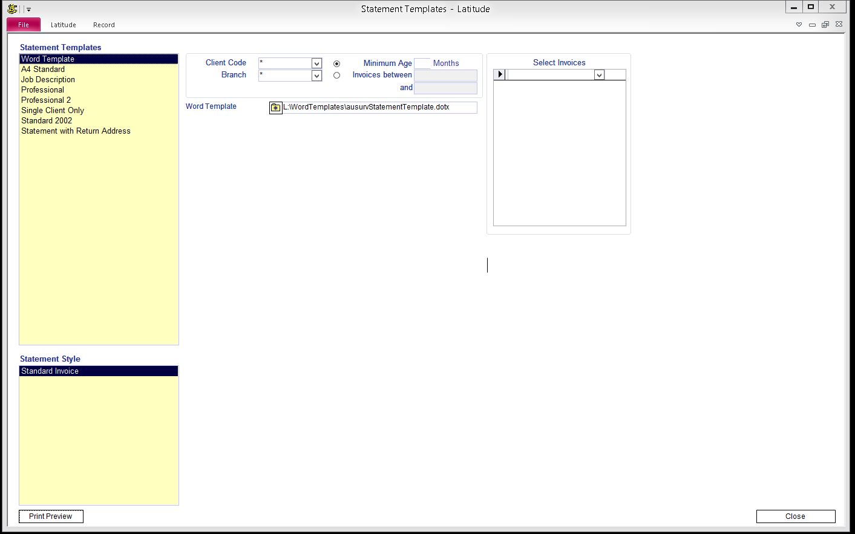The height and width of the screenshot is (534, 855).
Task: Collapse the ribbon using the chevron icon
Action: (x=799, y=25)
